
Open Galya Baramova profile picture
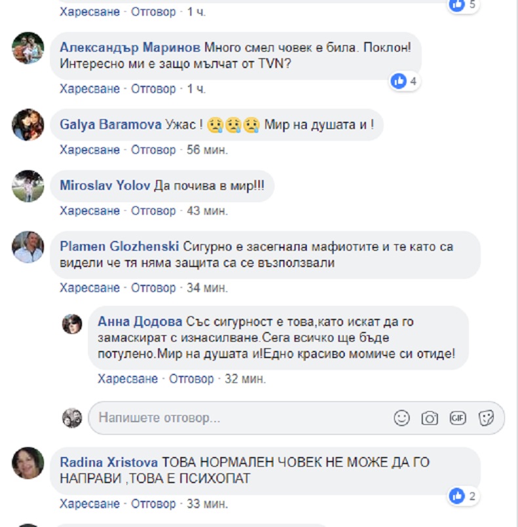(28, 124)
